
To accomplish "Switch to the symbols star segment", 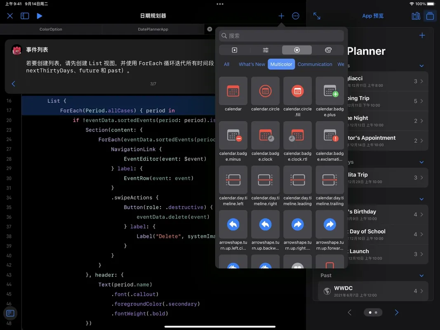I will (x=297, y=50).
